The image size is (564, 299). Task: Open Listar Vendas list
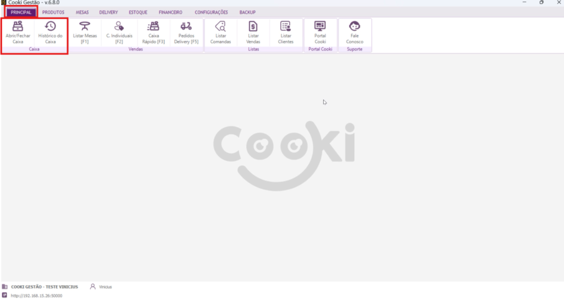(253, 32)
